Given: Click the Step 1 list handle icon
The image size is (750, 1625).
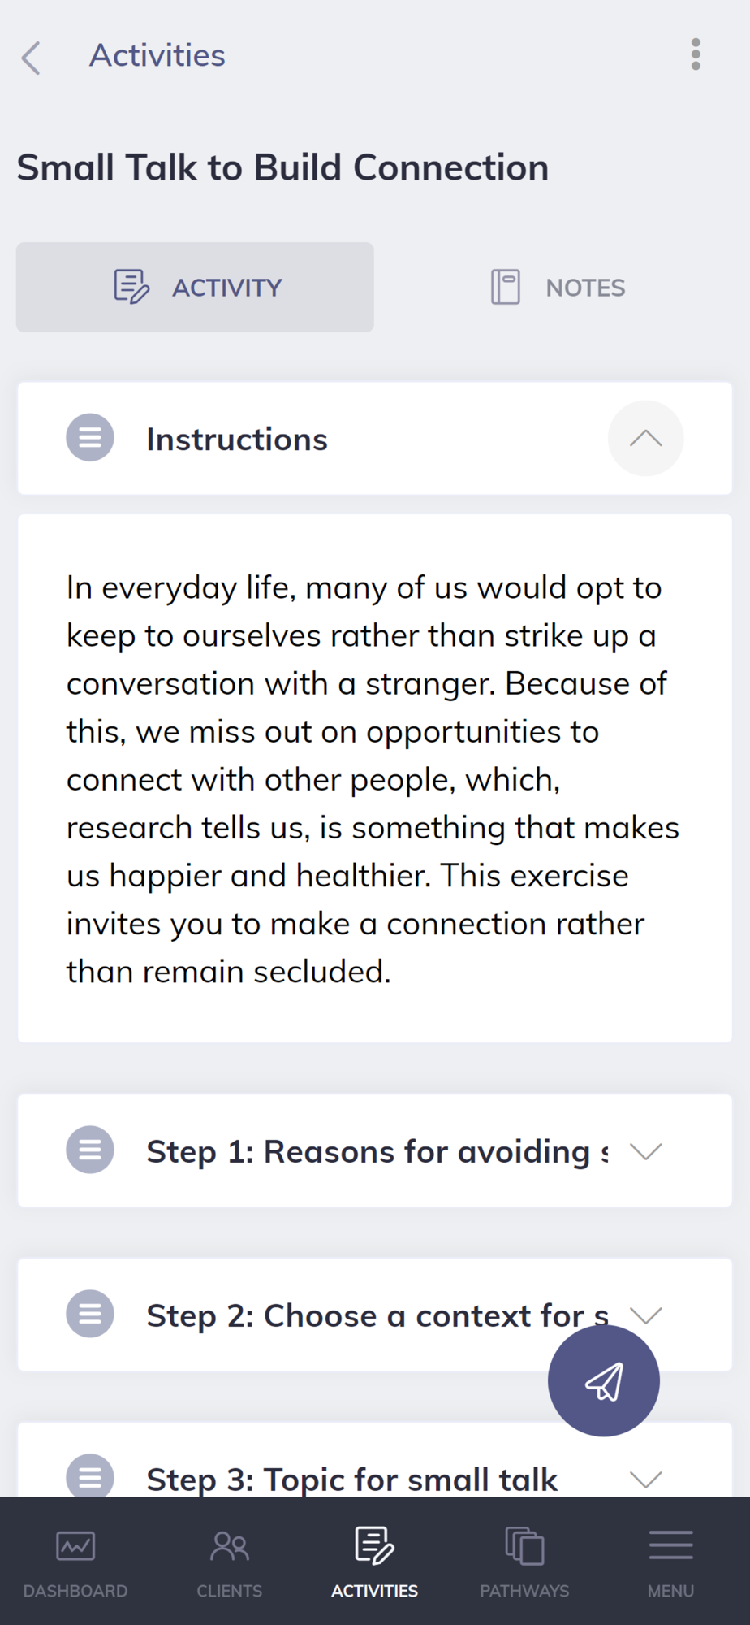Looking at the screenshot, I should (90, 1150).
